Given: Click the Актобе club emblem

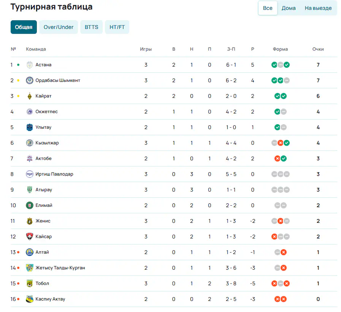Looking at the screenshot, I should point(30,158).
